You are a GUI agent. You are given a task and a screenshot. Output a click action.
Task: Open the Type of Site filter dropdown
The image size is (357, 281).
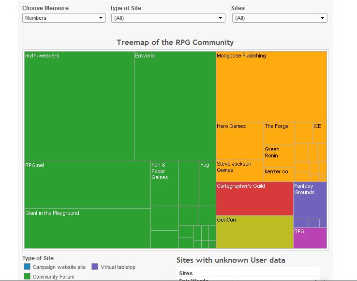168,18
